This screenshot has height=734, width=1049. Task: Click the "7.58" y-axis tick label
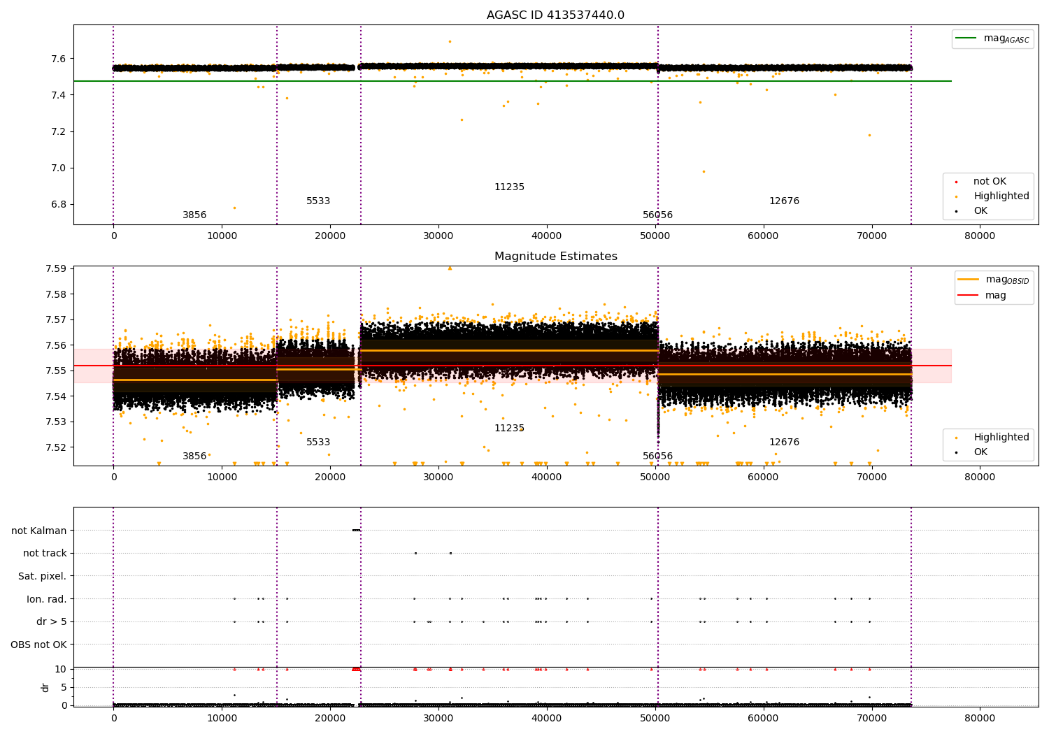57,294
